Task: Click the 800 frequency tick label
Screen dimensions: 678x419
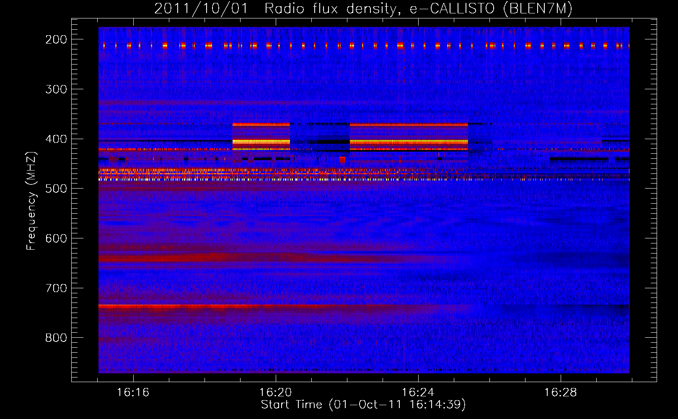Action: (56, 338)
